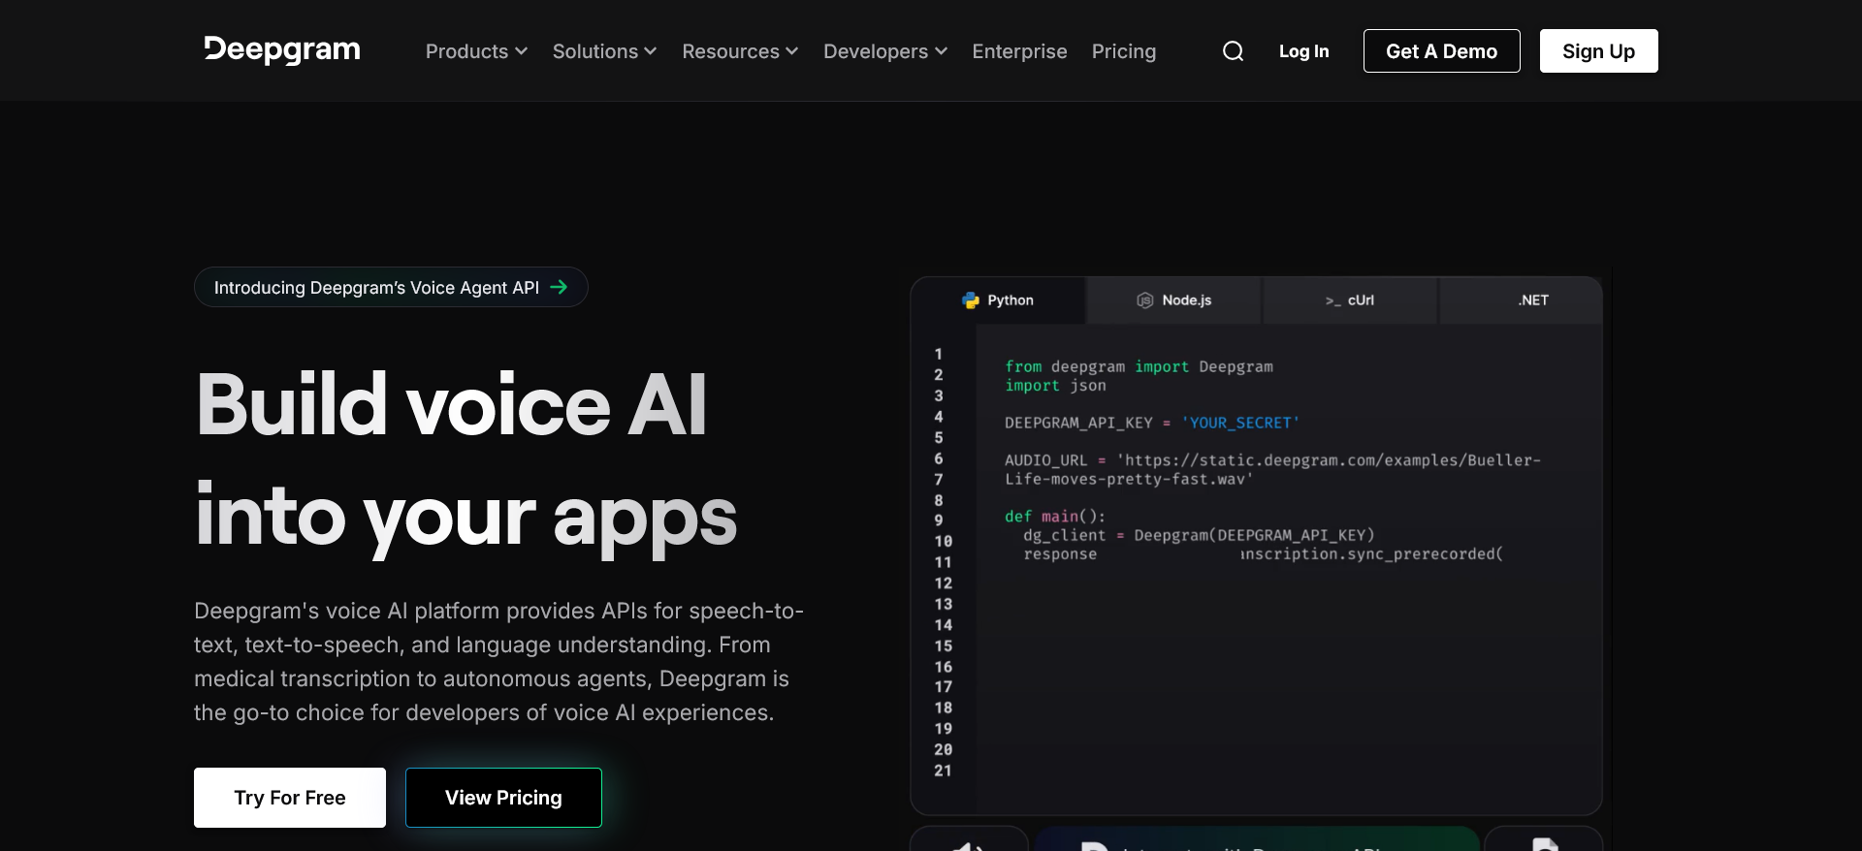Click the 'Build voice AI' heading
Screen dimensions: 1862x851
pyautogui.click(x=451, y=404)
